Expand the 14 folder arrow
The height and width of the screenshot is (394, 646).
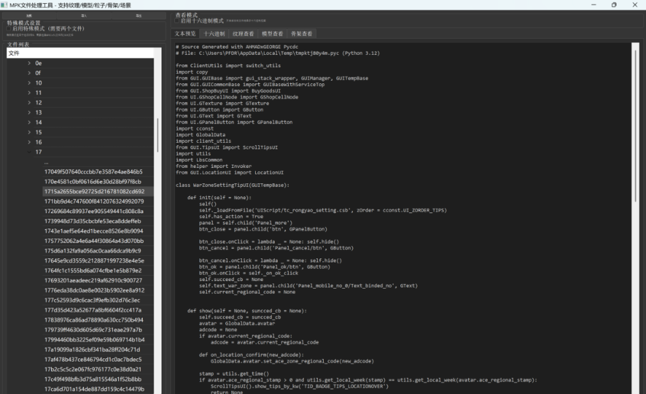pos(29,123)
